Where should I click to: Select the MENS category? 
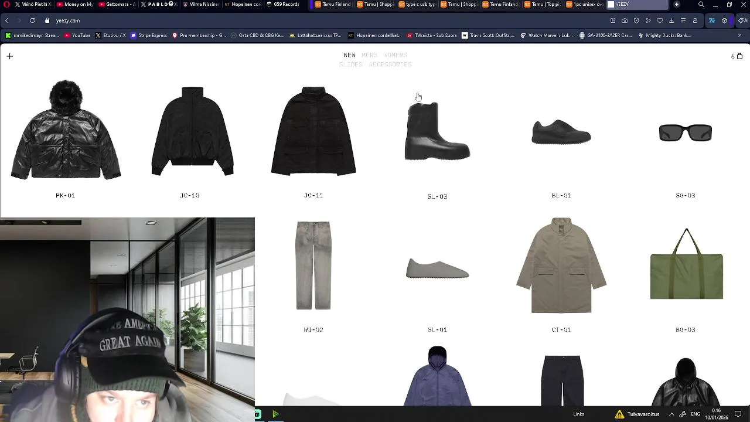point(370,55)
